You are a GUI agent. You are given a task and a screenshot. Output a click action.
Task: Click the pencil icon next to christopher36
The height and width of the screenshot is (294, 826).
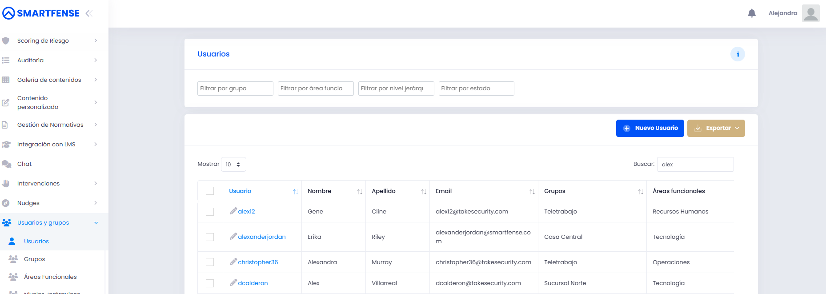coord(233,262)
